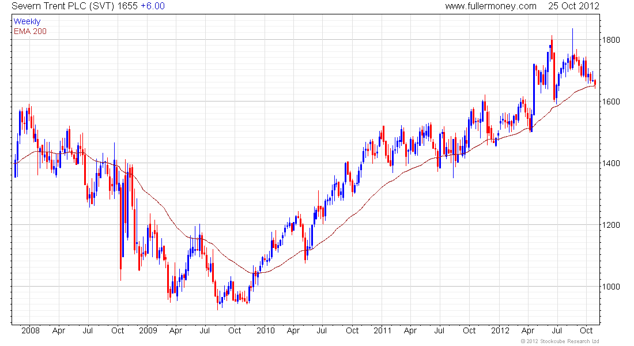Viewport: 634px width, 346px height.
Task: Click the '25 Oct 2012' date
Action: [573, 6]
